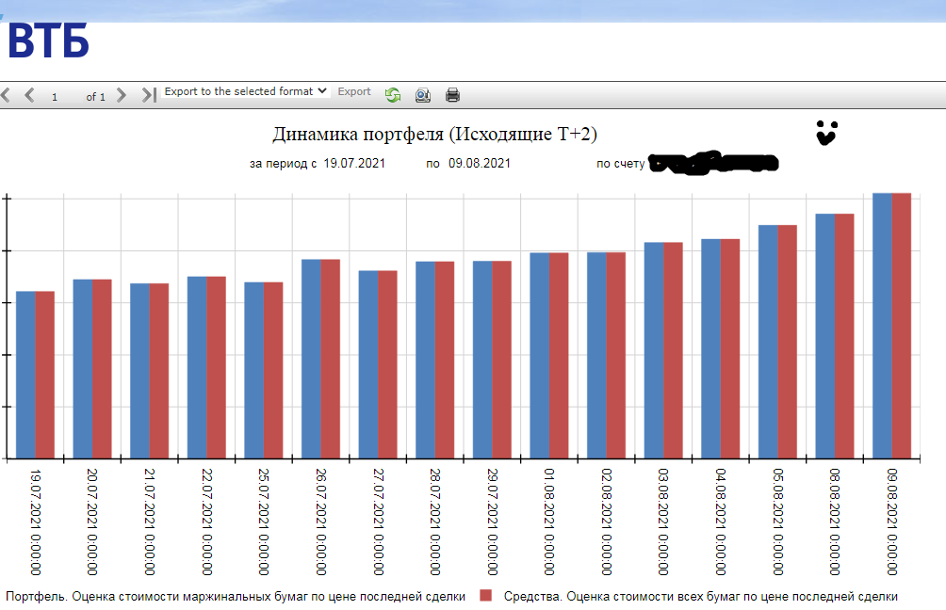
Task: Refresh the report with green arrows icon
Action: tap(393, 95)
